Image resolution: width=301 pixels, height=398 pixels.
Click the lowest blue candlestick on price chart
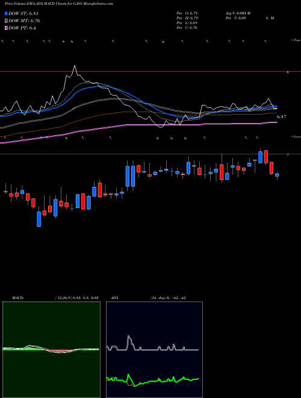[39, 219]
